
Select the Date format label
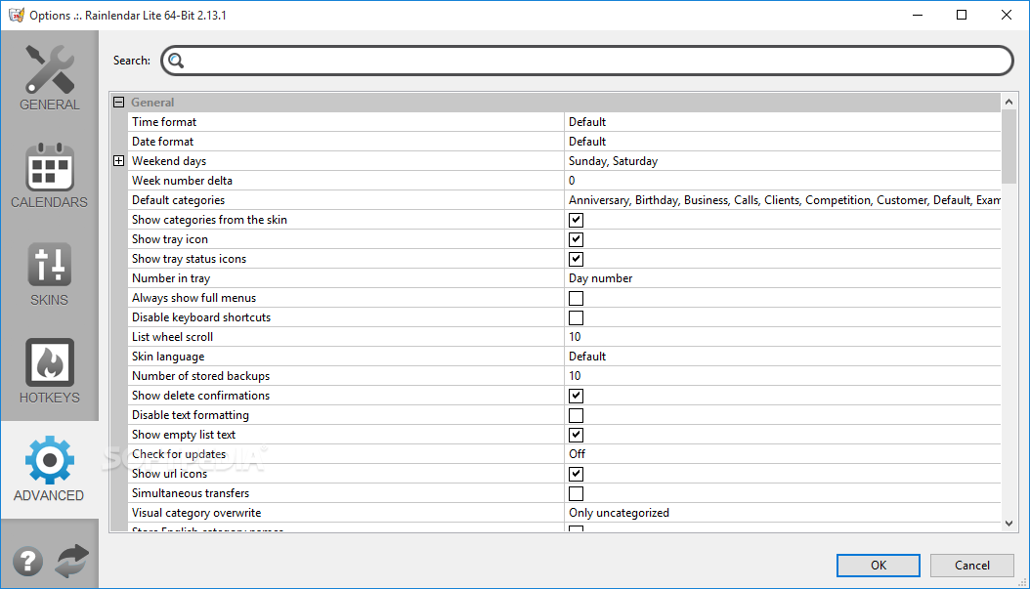[163, 142]
